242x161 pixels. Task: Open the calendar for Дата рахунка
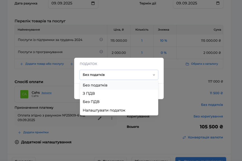[93, 3]
